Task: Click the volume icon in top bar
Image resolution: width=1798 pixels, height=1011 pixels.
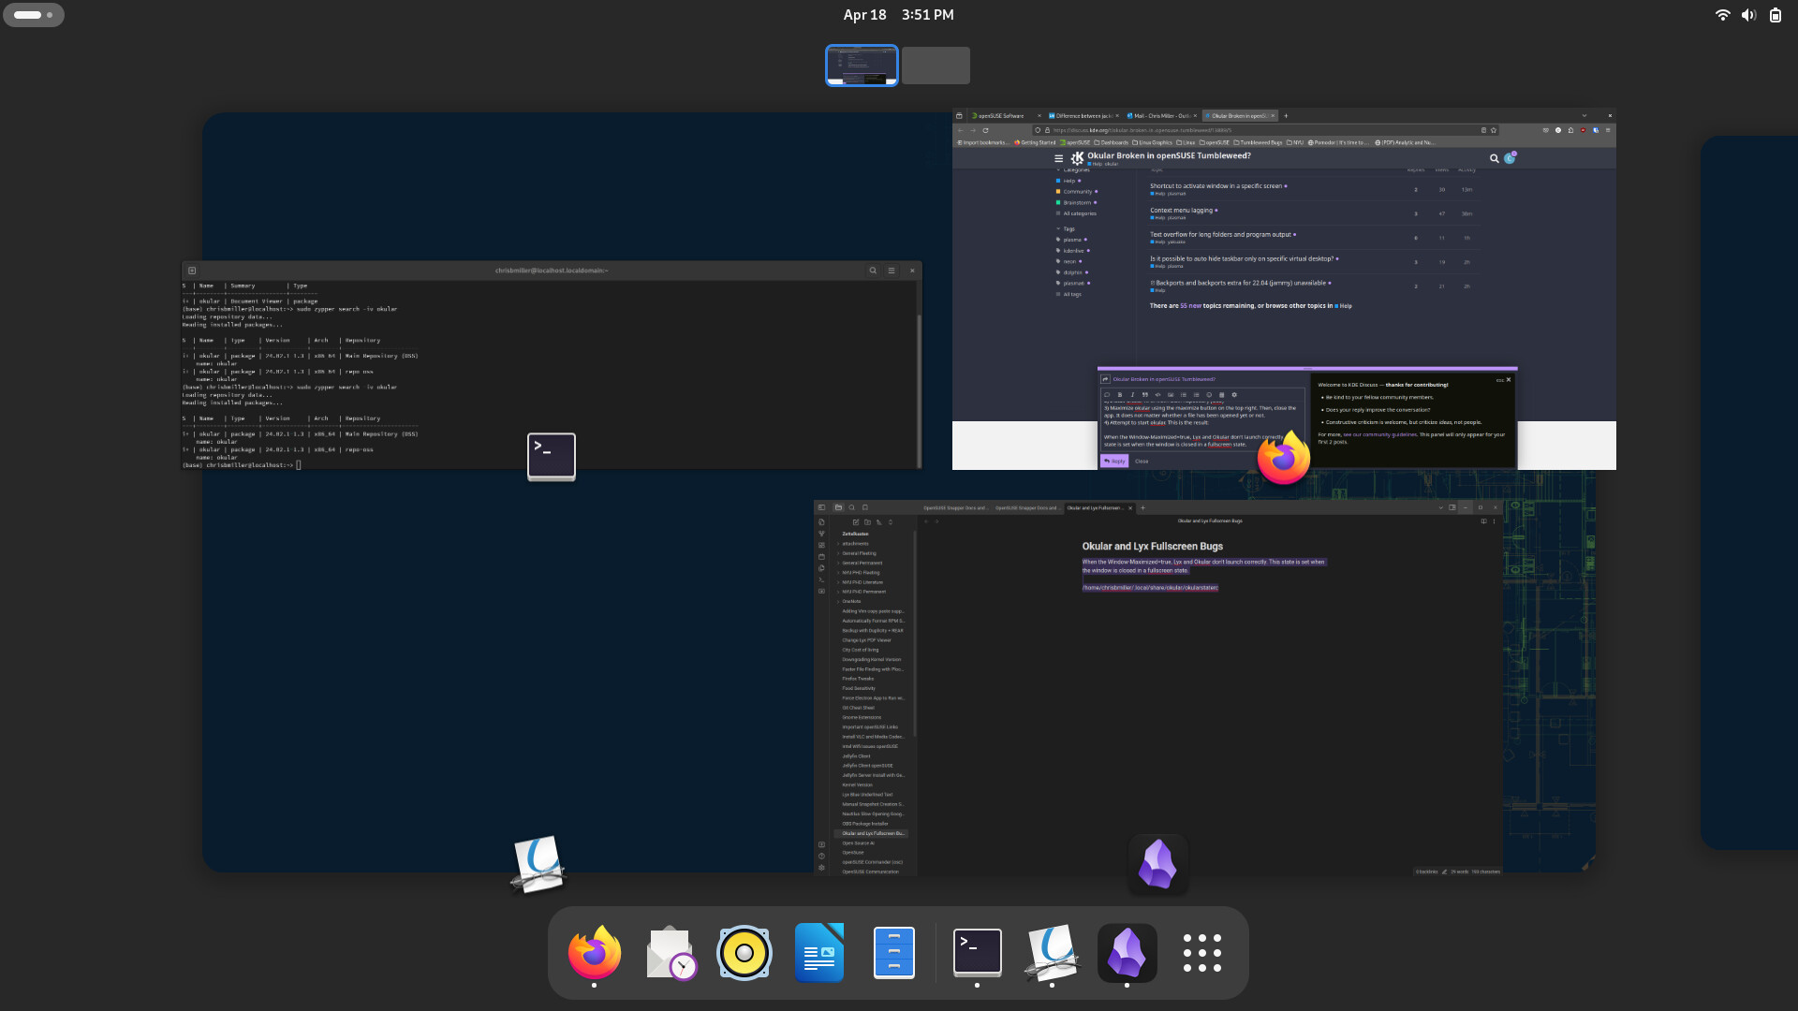Action: (1748, 15)
